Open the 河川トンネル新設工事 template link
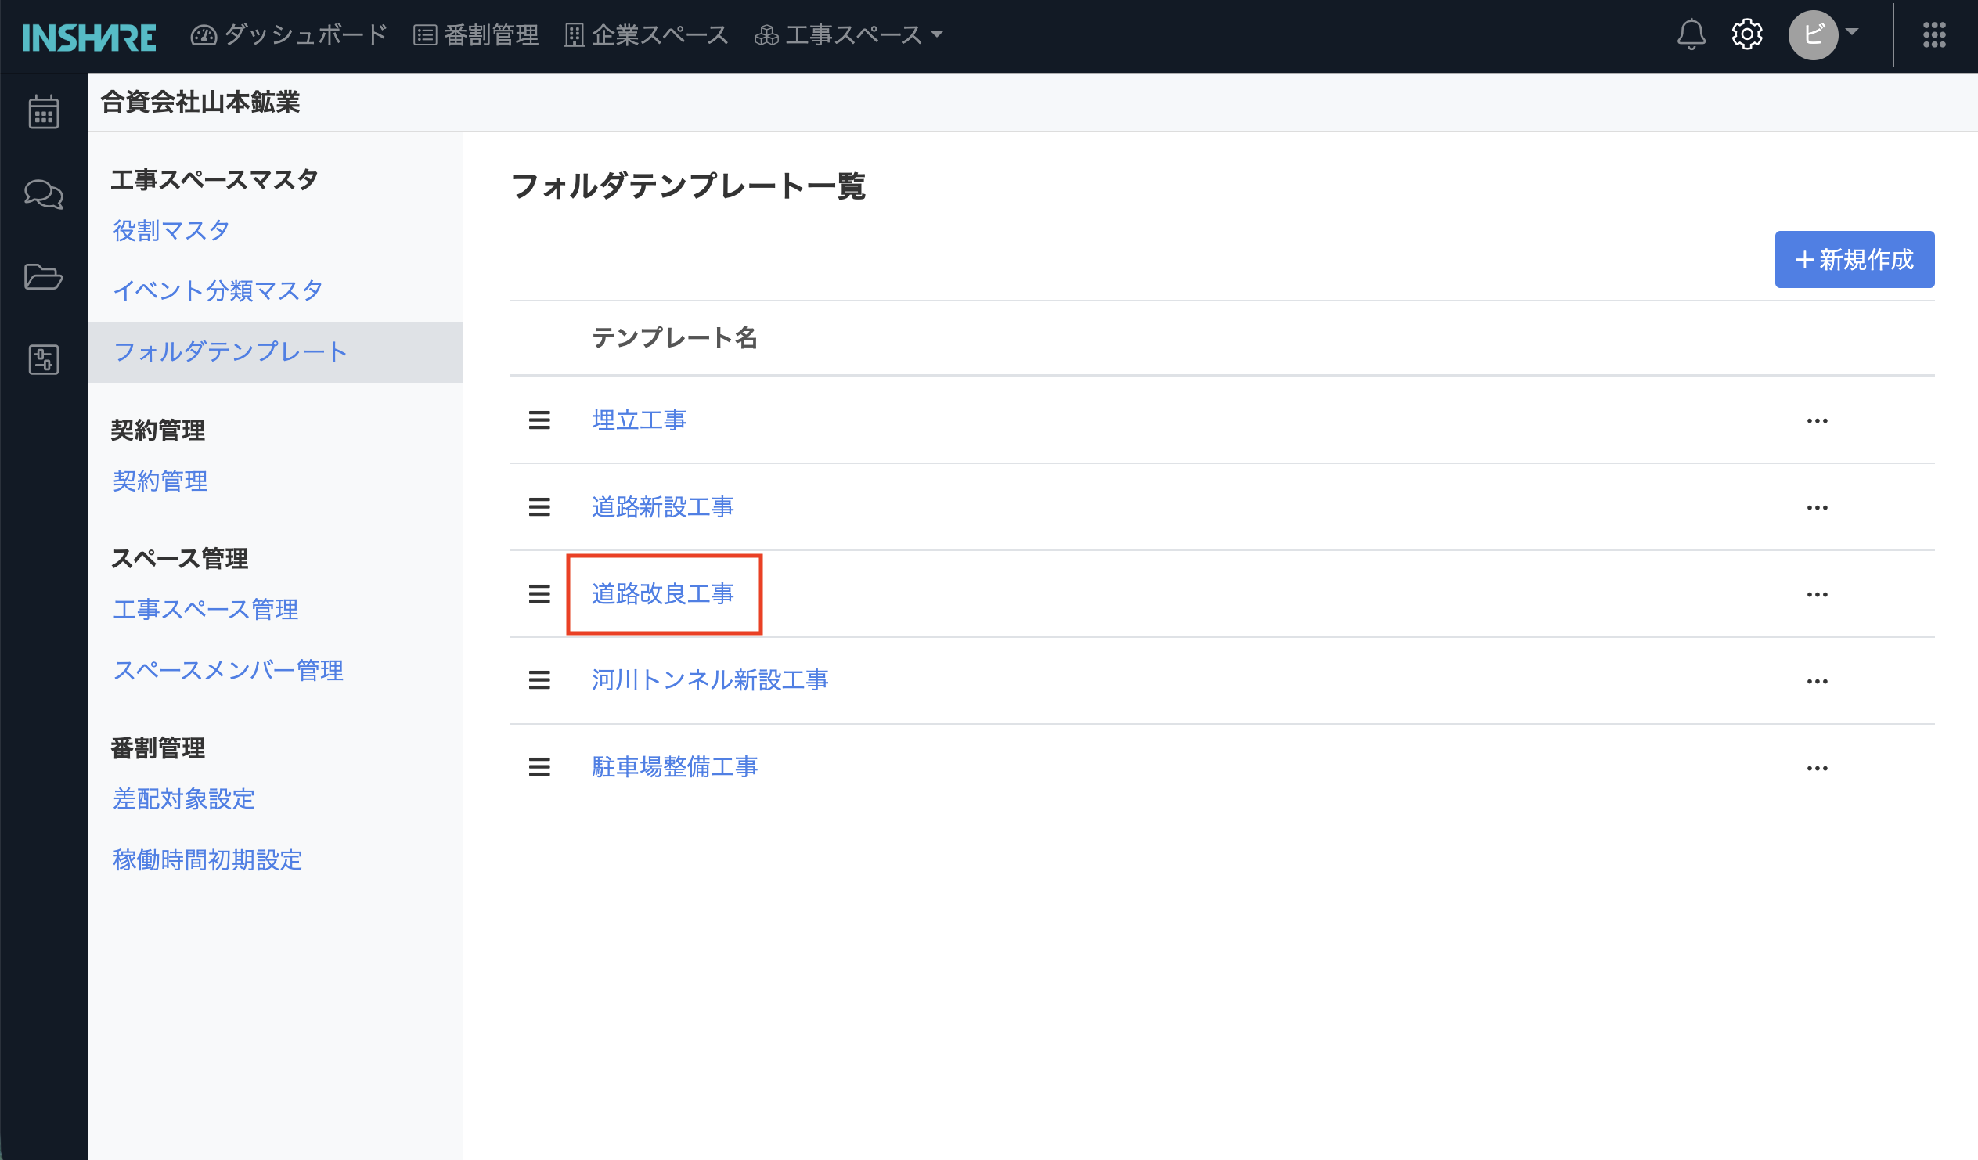 point(710,680)
